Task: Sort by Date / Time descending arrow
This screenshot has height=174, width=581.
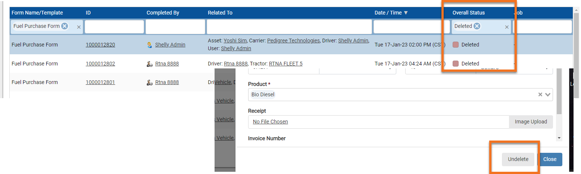Action: (x=406, y=13)
